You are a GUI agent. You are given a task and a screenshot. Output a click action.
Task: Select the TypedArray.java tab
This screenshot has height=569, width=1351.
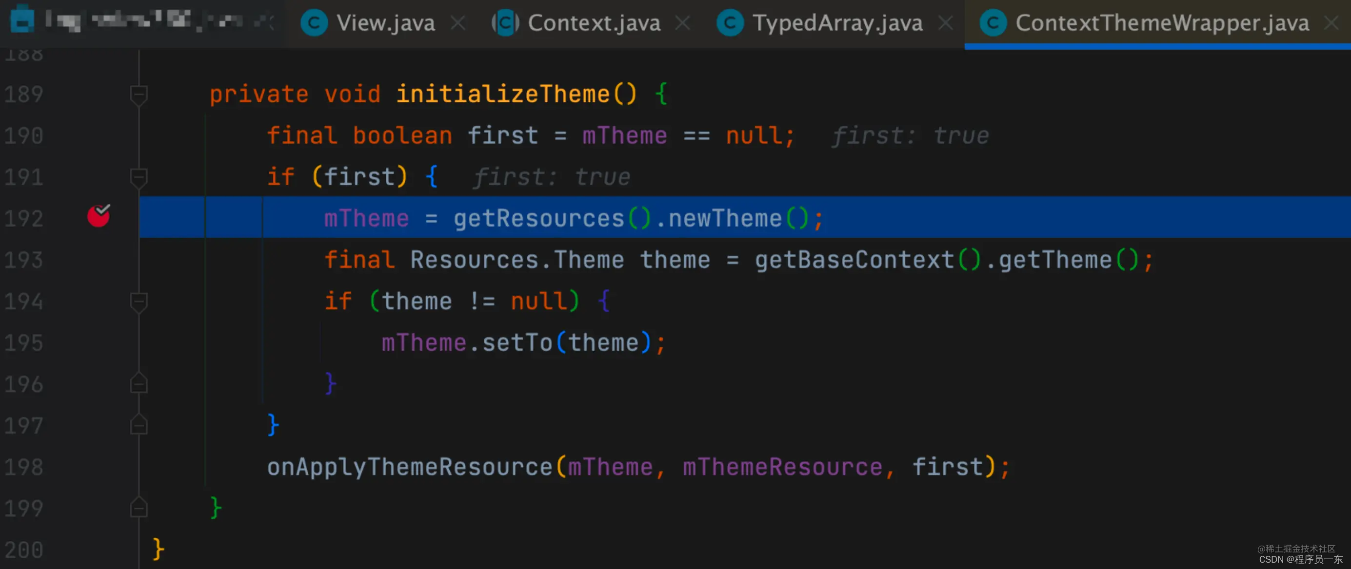pos(837,23)
